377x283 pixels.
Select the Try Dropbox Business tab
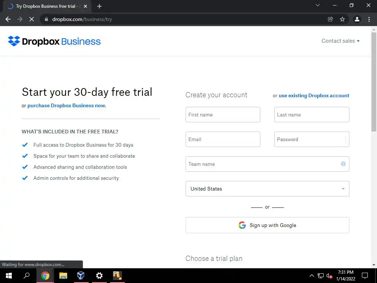47,6
